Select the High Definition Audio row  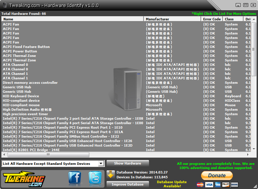127,110
